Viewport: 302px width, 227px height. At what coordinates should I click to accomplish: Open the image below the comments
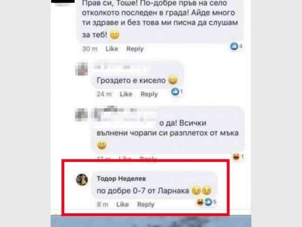click(151, 221)
